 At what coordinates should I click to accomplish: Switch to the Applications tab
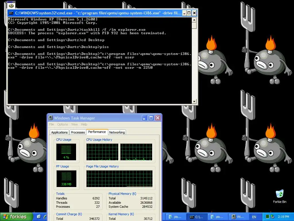click(x=59, y=132)
